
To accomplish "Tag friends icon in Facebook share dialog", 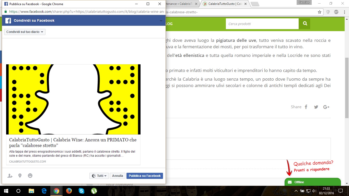I will (x=10, y=176).
